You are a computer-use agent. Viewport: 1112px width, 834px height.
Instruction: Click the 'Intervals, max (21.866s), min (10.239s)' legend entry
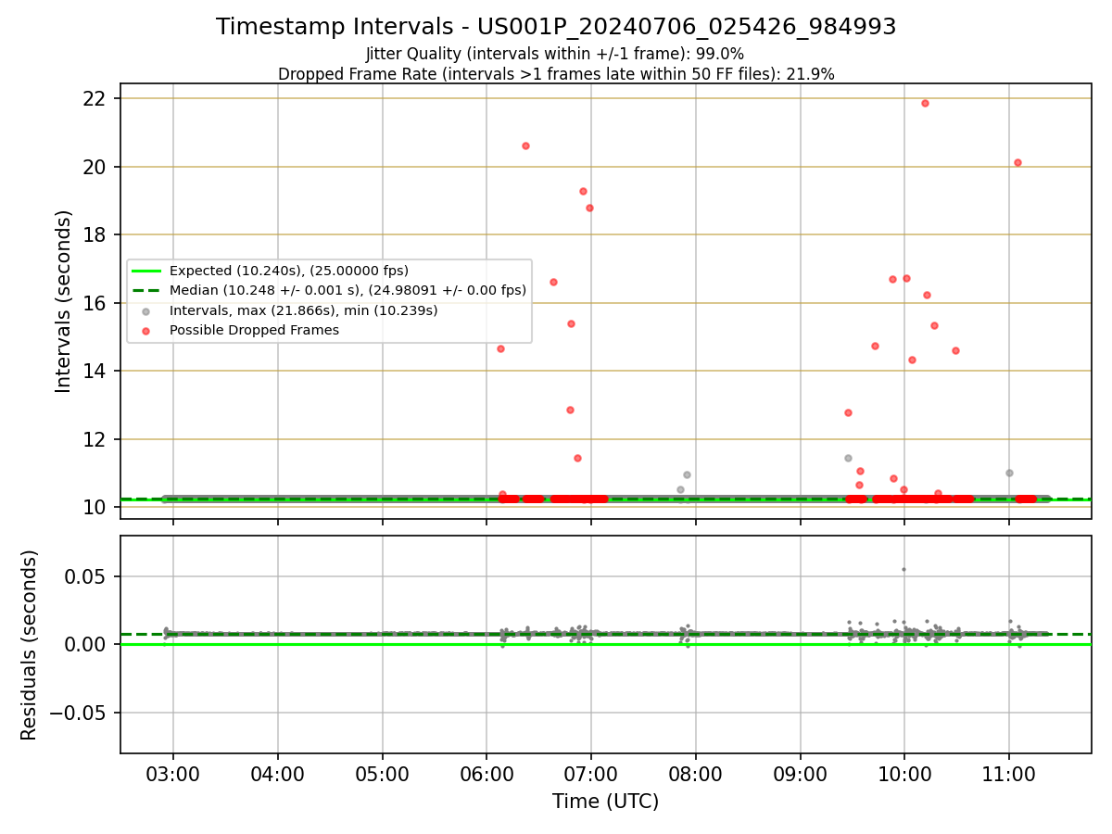304,310
